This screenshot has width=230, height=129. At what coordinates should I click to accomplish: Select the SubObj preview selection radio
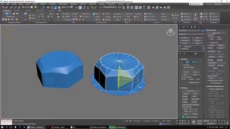[188, 79]
